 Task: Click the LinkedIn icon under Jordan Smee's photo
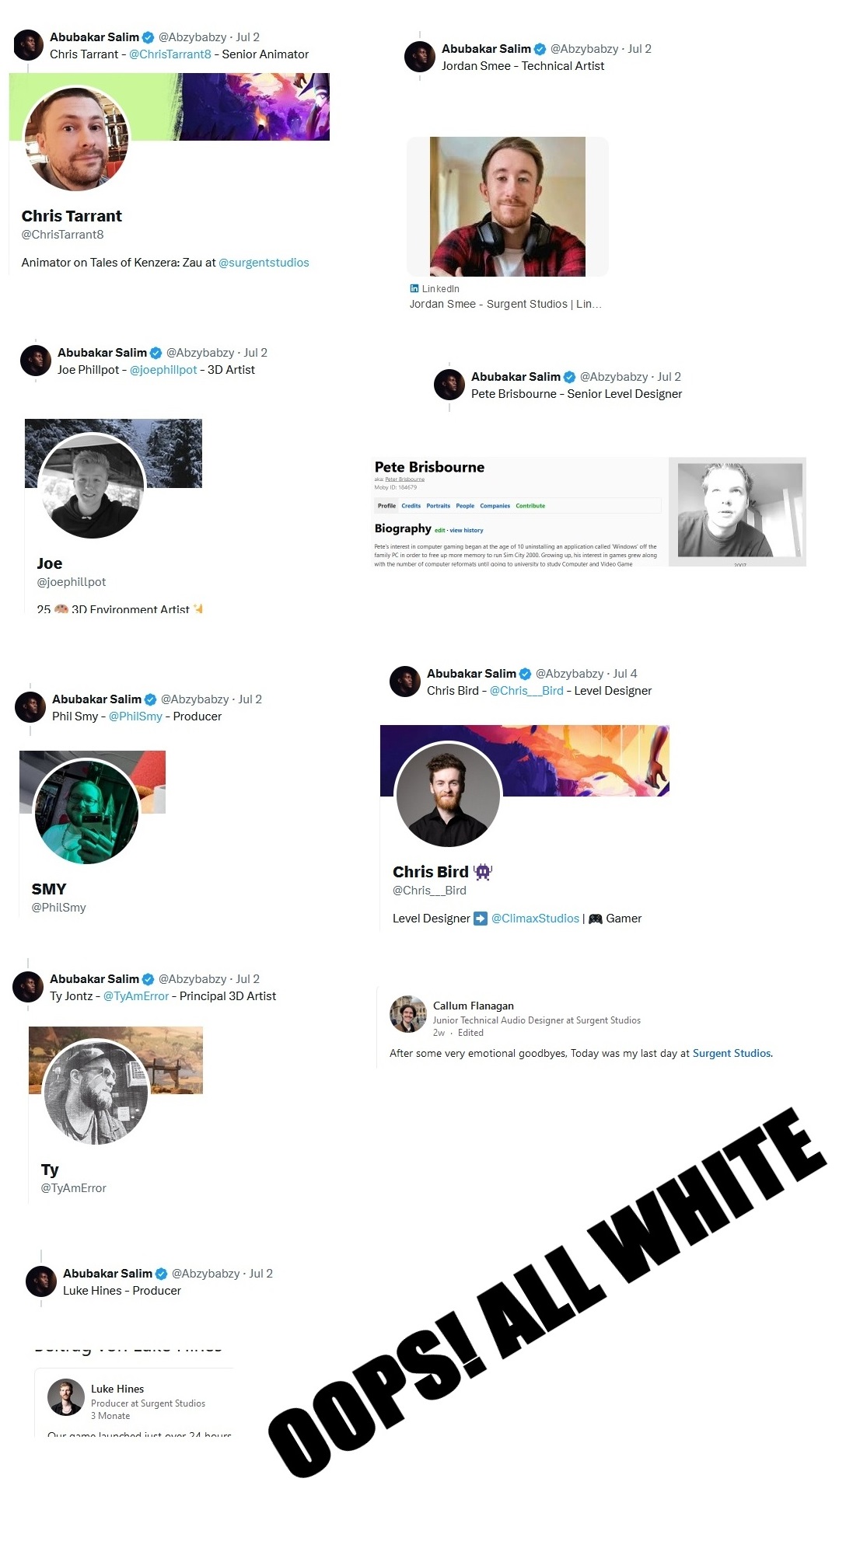[414, 288]
